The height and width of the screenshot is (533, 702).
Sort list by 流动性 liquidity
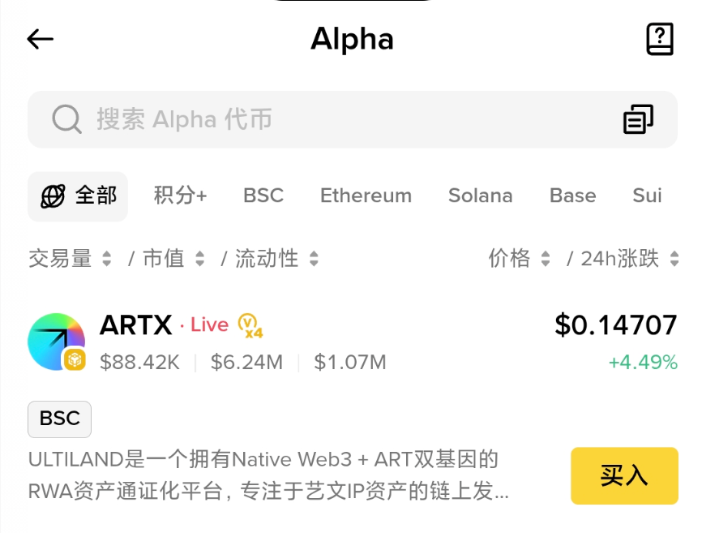276,259
